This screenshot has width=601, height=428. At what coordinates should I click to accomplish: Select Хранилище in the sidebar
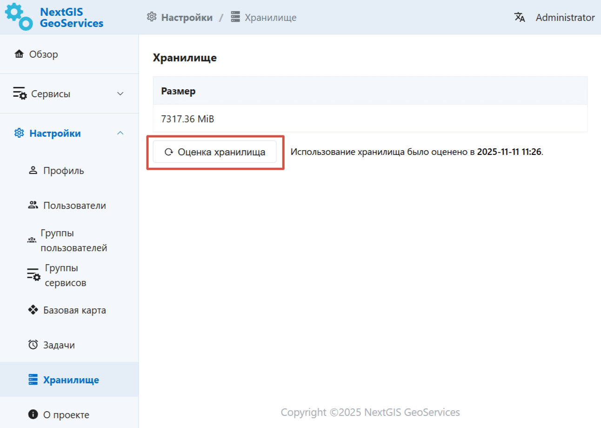71,380
